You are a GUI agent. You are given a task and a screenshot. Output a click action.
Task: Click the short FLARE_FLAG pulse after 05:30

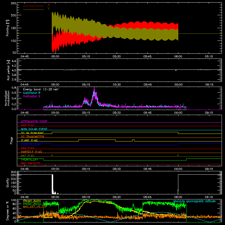(133, 140)
